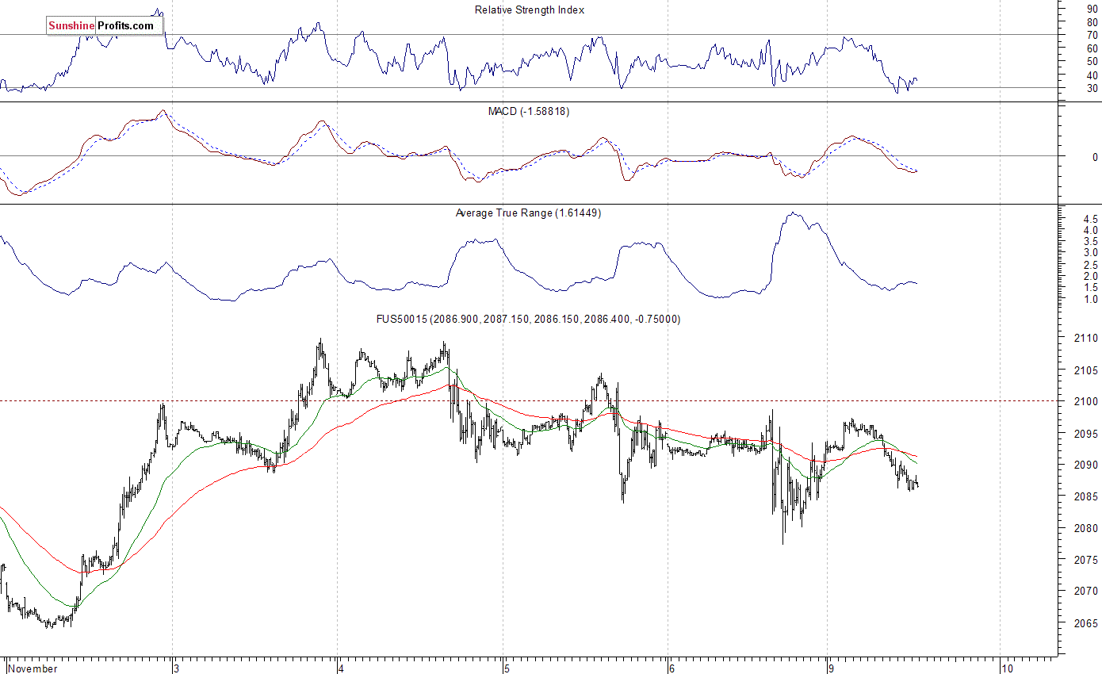This screenshot has width=1102, height=674.
Task: Click the RSI 90 axis label
Action: point(1092,9)
